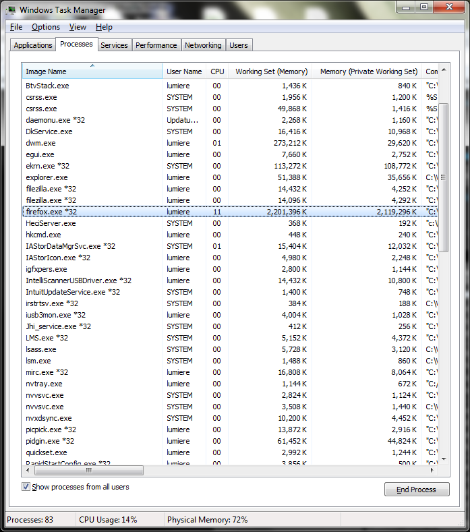Select the pidgin.exe *32 process

coord(230,441)
